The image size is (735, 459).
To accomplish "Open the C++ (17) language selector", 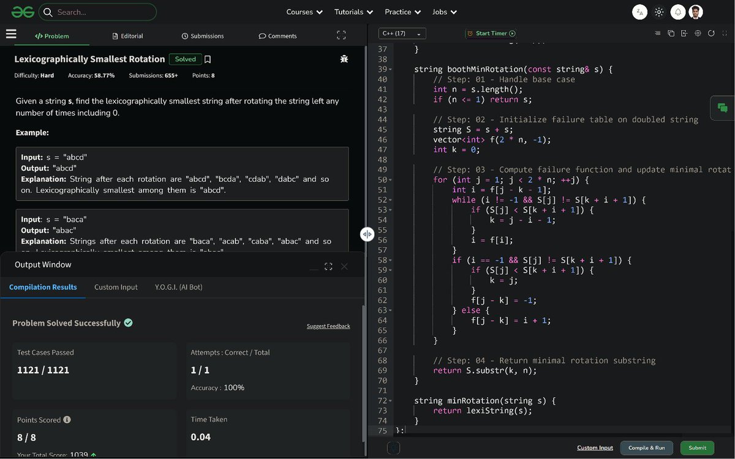I will point(402,34).
